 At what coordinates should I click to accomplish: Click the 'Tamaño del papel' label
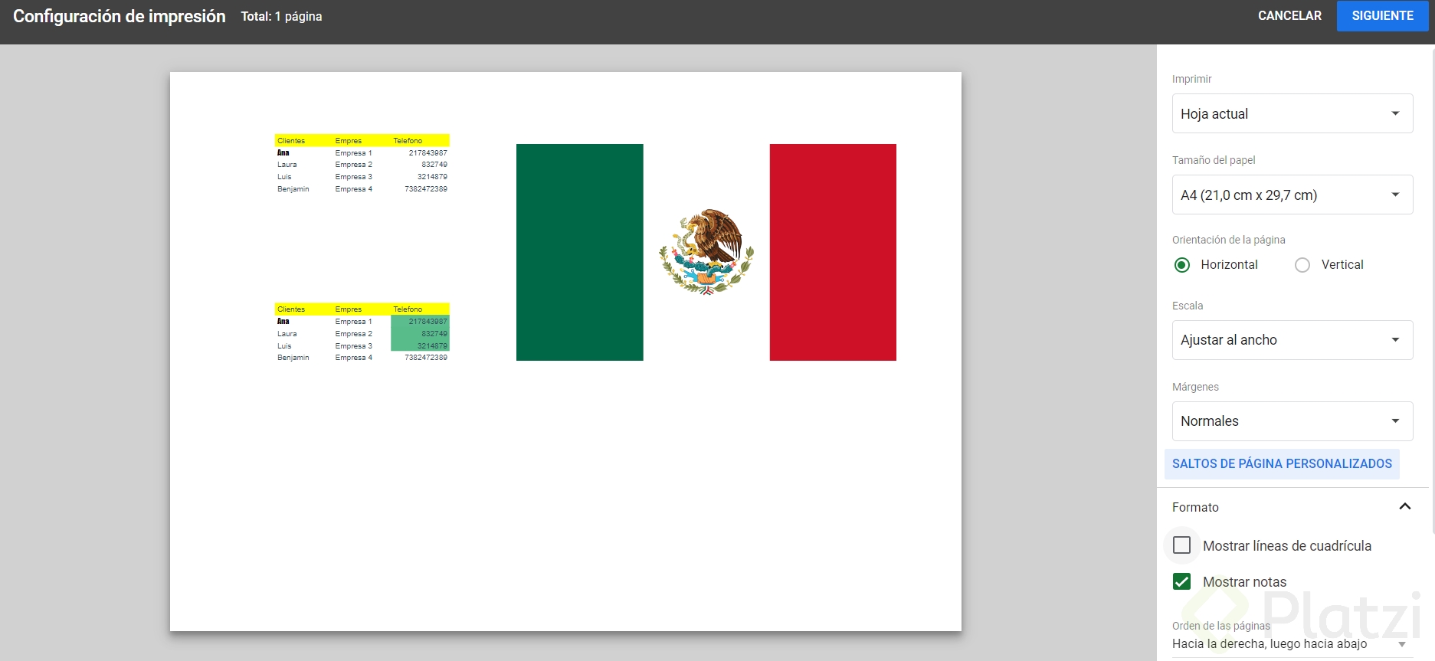1214,160
